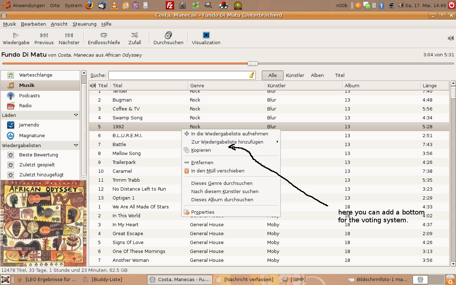Collapse the Wiedergabelisten section

[x=76, y=145]
